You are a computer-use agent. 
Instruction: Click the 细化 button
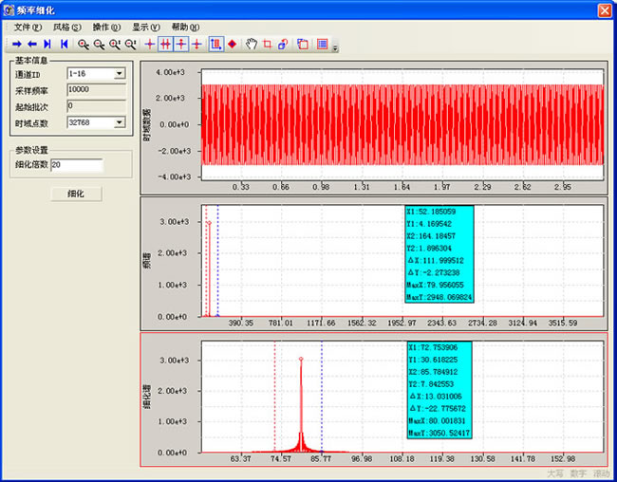pyautogui.click(x=75, y=194)
